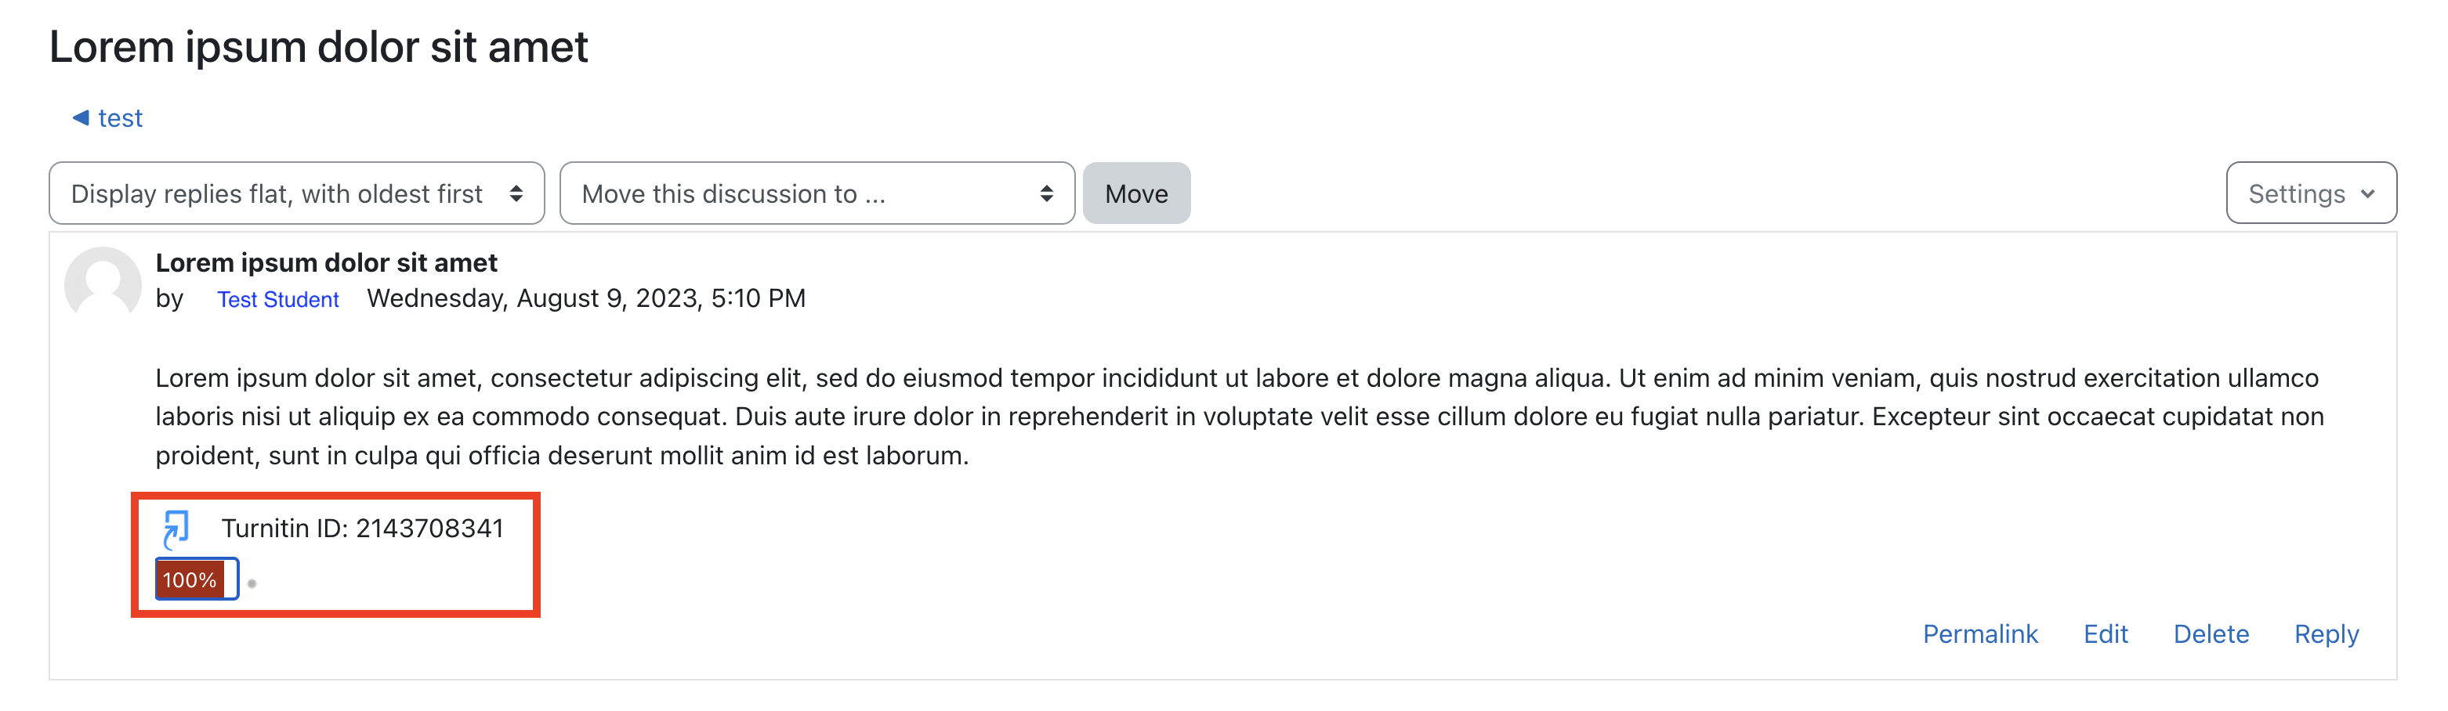Click the large page title heading
The height and width of the screenshot is (711, 2448).
318,48
